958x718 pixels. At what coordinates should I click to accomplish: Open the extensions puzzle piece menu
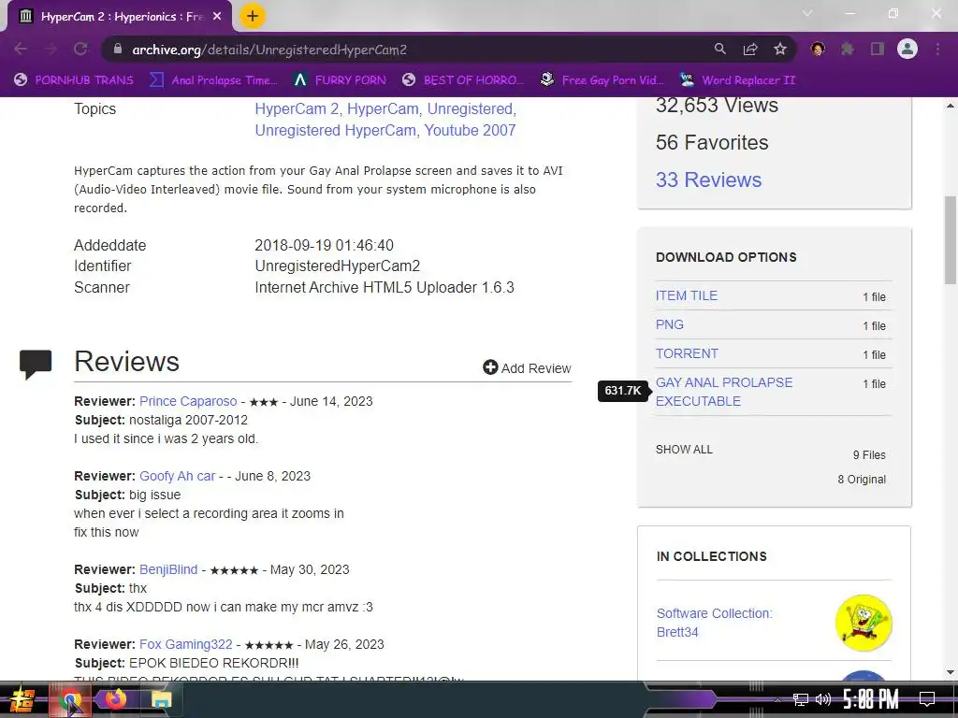pyautogui.click(x=847, y=49)
